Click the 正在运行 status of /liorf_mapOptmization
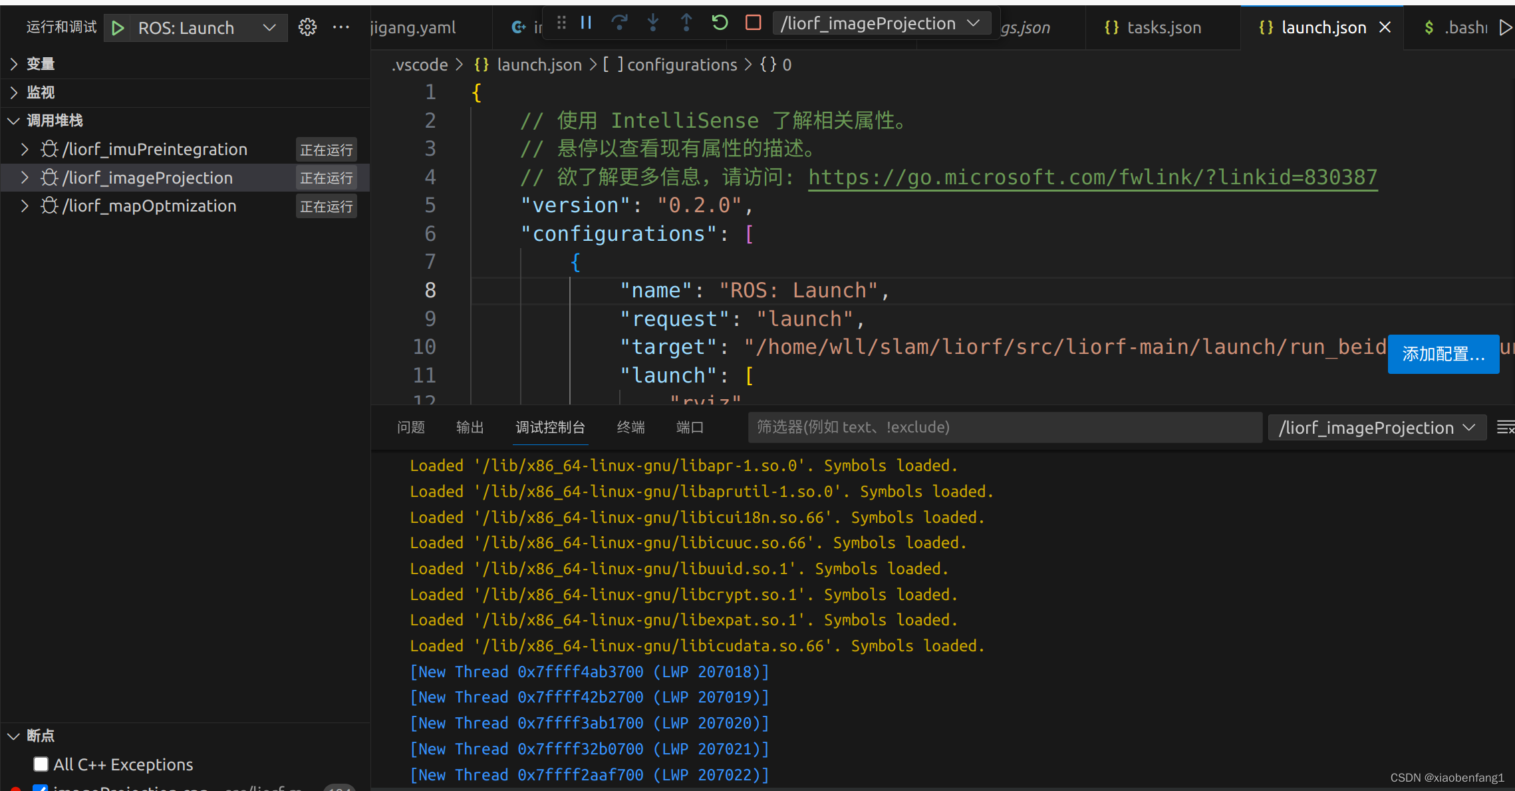 (x=326, y=206)
